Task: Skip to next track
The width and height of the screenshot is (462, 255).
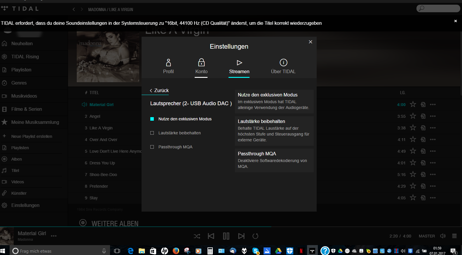Action: pyautogui.click(x=241, y=236)
